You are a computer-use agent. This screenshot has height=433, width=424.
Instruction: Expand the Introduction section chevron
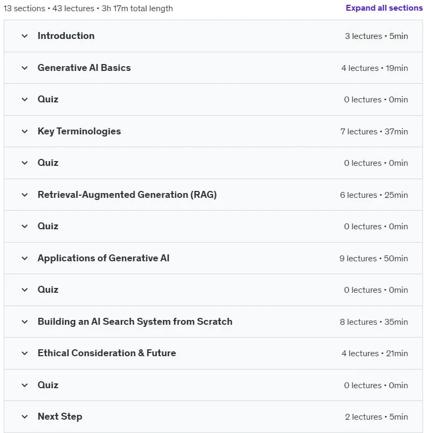coord(25,36)
